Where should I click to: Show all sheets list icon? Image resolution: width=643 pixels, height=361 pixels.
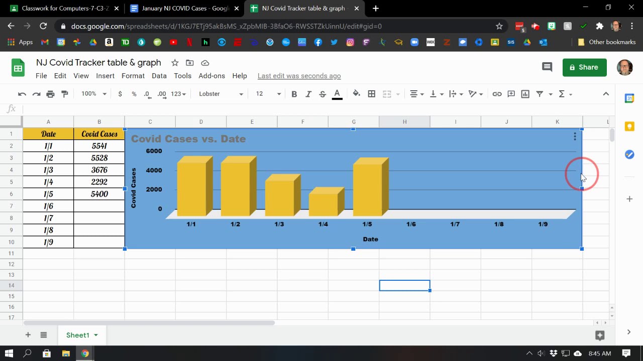pos(44,335)
